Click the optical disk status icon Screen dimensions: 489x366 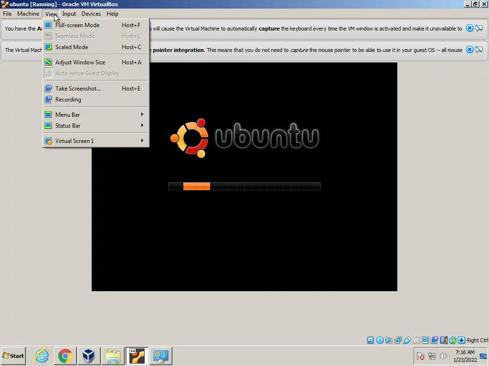(380, 340)
